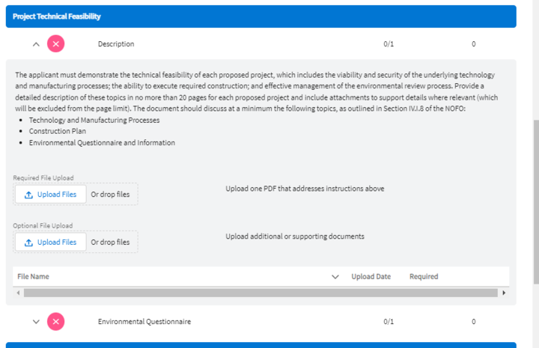Click the Upload Files button under Optional File Upload

click(x=50, y=242)
